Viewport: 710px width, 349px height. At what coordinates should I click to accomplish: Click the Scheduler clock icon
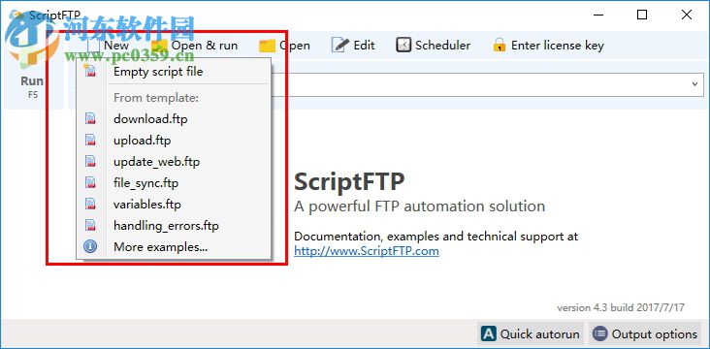[403, 45]
